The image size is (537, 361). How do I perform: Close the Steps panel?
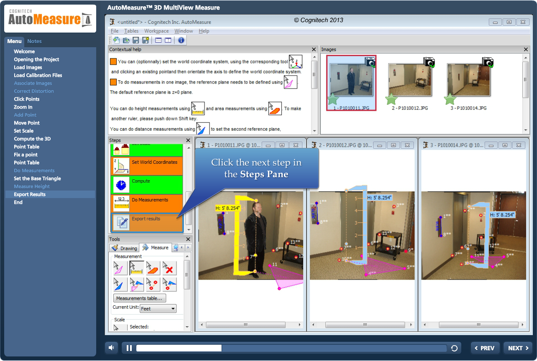pos(188,140)
